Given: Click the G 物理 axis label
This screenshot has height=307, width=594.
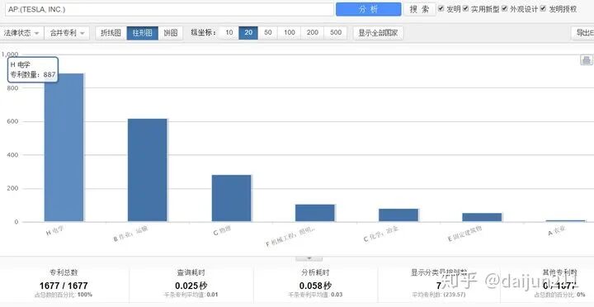Looking at the screenshot, I should click(x=222, y=231).
